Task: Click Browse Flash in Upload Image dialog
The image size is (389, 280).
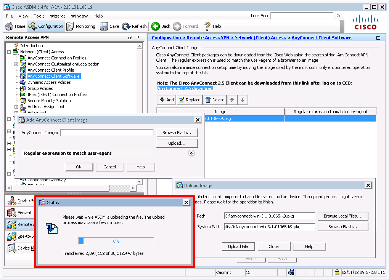Action: 342,227
